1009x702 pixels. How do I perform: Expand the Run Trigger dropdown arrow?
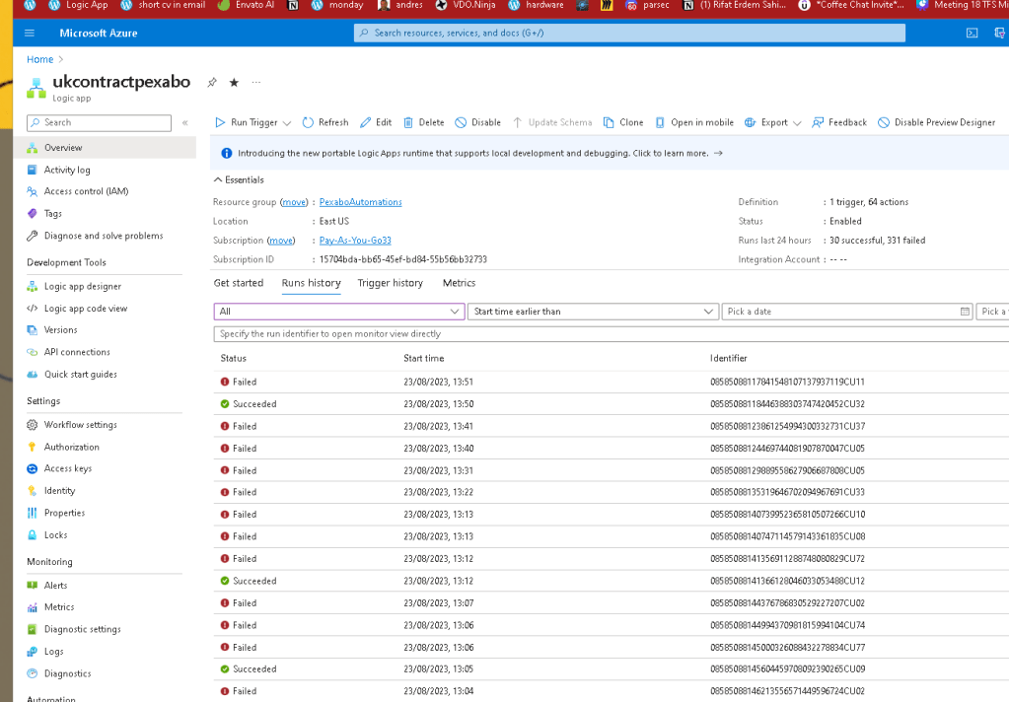pyautogui.click(x=287, y=123)
